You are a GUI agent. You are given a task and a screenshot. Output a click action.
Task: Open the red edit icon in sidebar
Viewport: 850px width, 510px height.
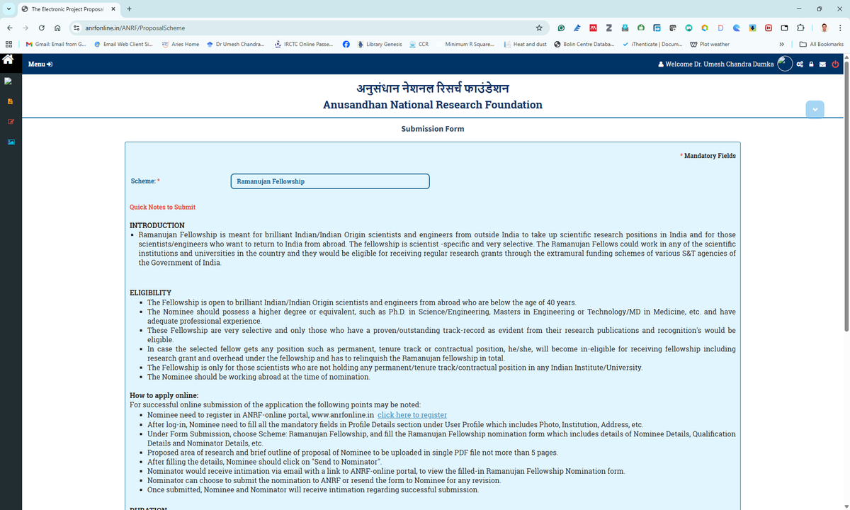coord(11,122)
